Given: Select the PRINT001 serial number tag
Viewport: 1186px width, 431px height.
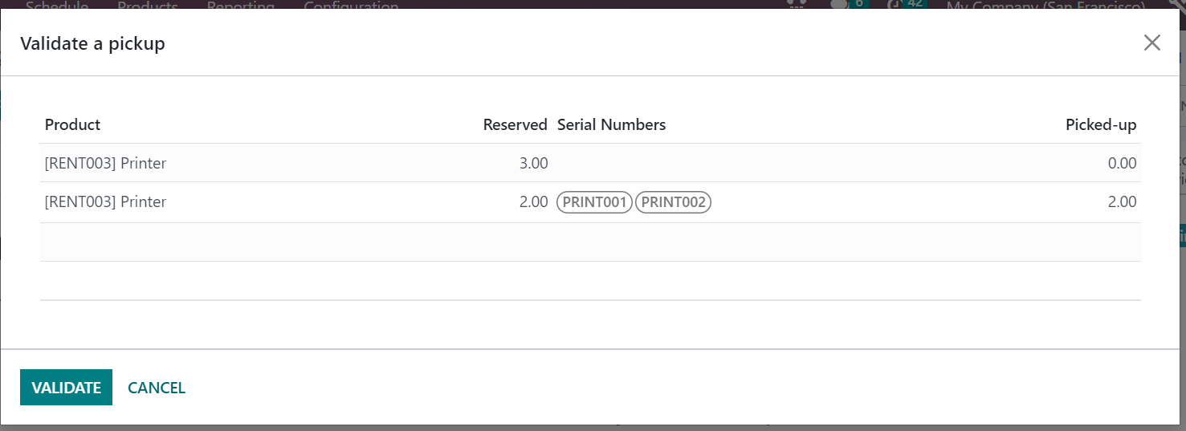Looking at the screenshot, I should [x=594, y=202].
